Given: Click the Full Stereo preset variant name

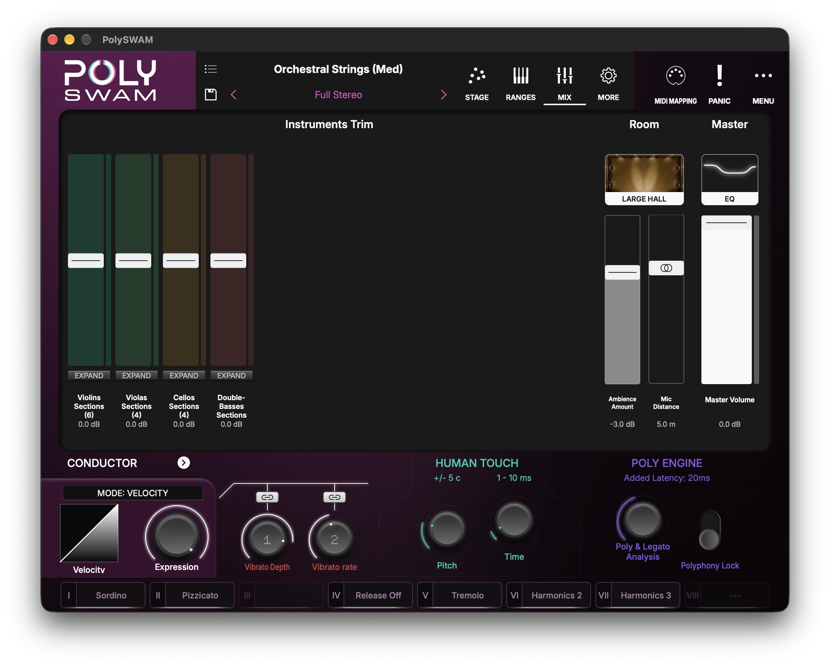Looking at the screenshot, I should (x=338, y=95).
